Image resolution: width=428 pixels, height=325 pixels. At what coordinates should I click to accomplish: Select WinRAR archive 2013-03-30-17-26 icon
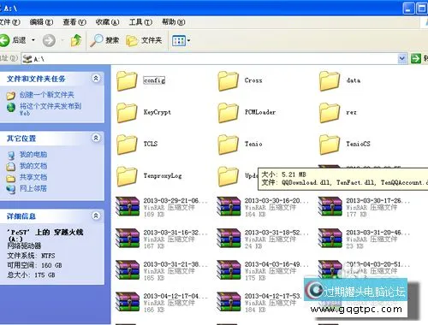[x=330, y=206]
